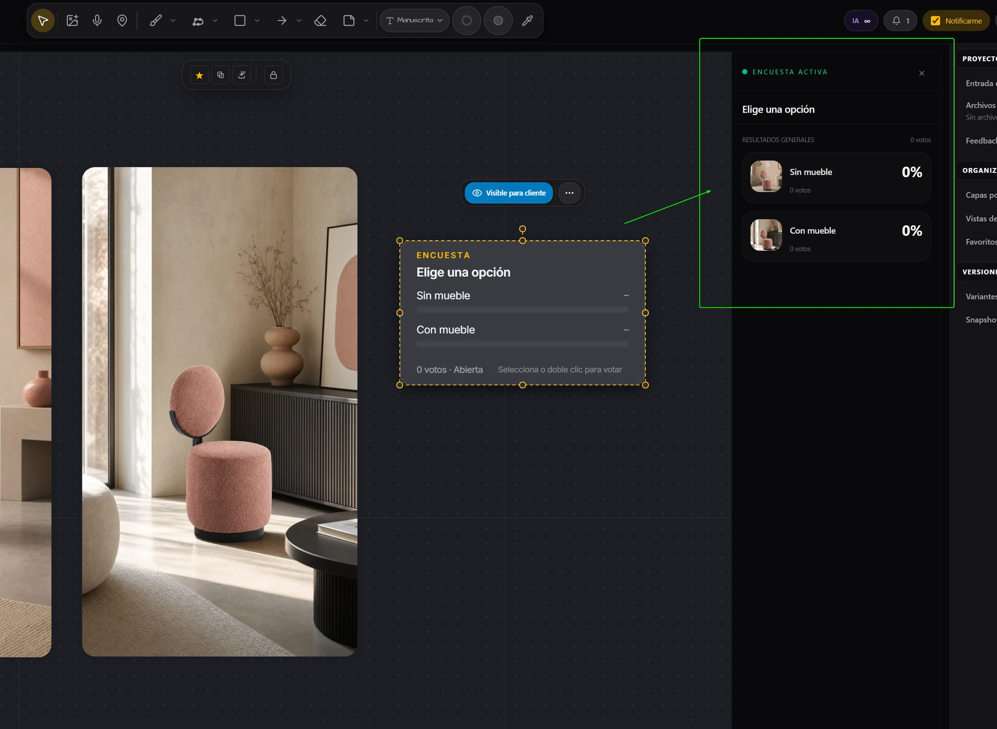Click the Sin mueble result card label
997x729 pixels.
point(811,172)
